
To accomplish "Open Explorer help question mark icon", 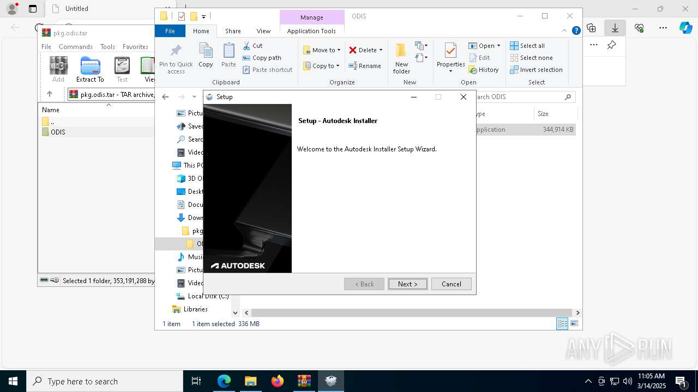I will tap(576, 31).
